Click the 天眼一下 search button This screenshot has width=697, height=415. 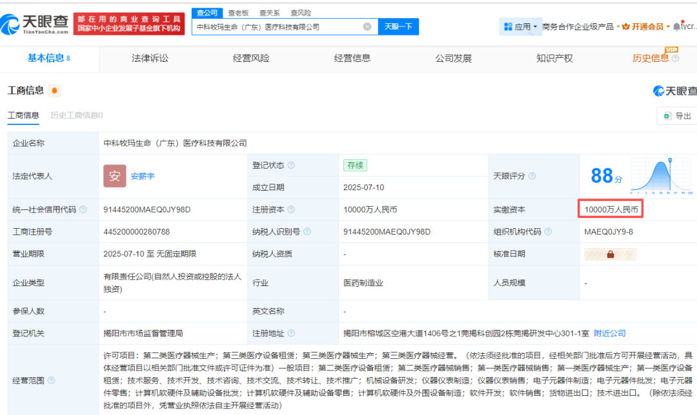pos(399,26)
